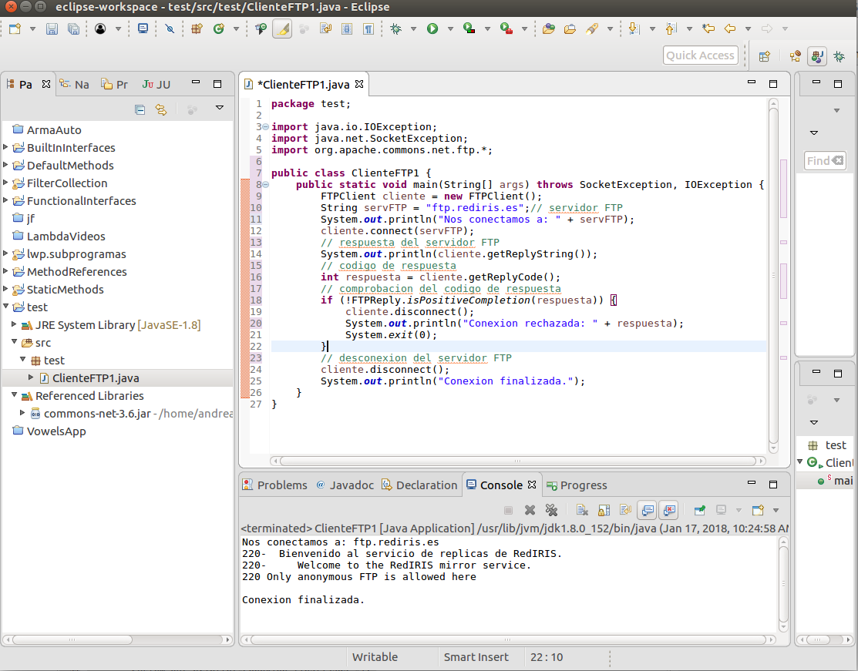Toggle Pin Console
The image size is (858, 671).
[x=699, y=510]
